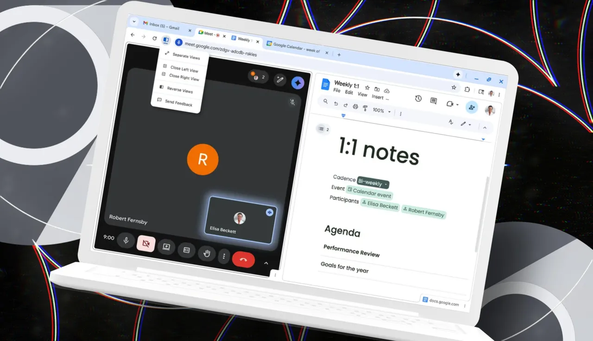Click the Gemini sparkle icon in Meet

[x=297, y=82]
